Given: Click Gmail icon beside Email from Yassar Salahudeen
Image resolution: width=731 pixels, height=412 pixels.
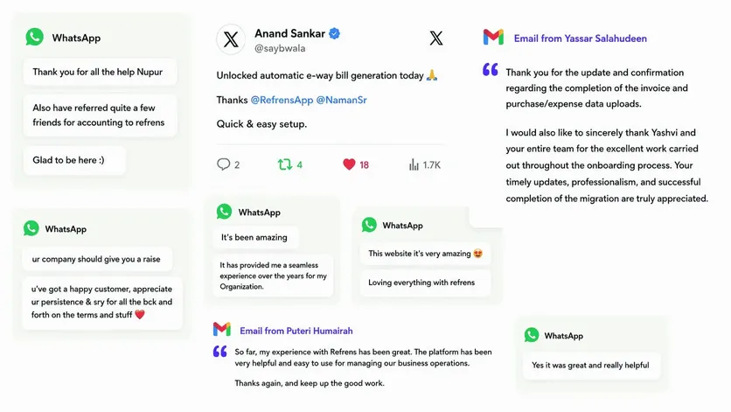Looking at the screenshot, I should coord(493,38).
